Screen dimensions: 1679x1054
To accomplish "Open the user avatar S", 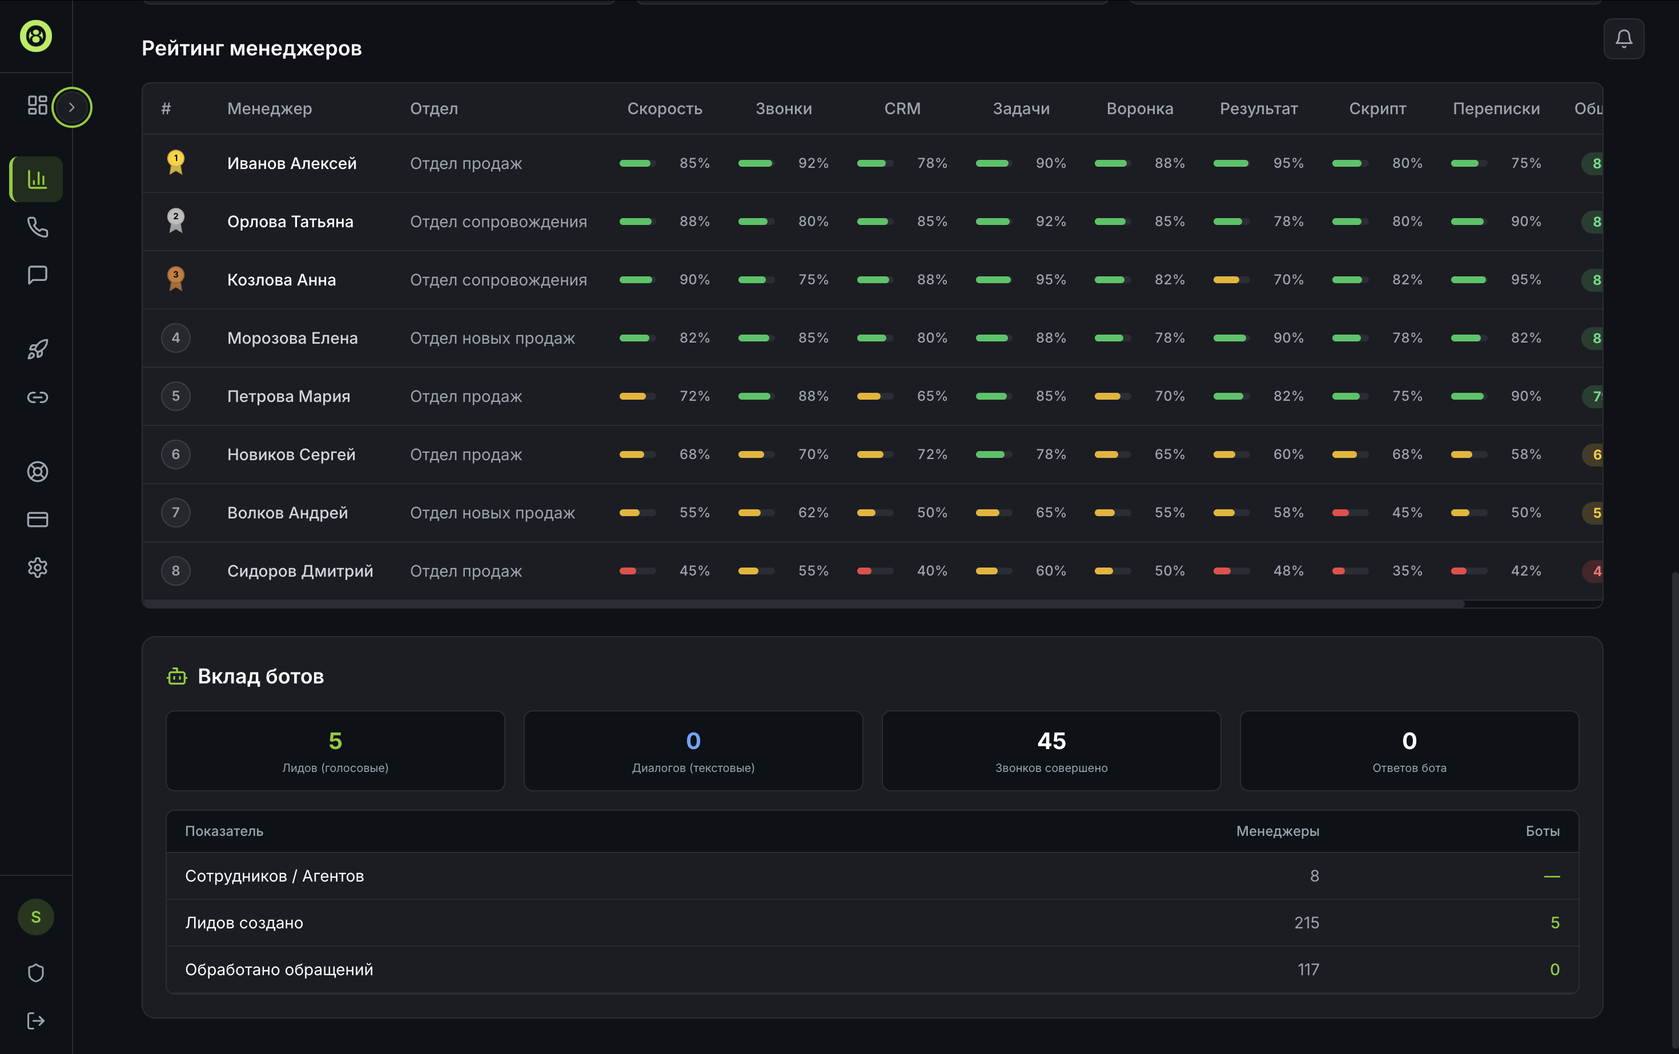I will 35,916.
